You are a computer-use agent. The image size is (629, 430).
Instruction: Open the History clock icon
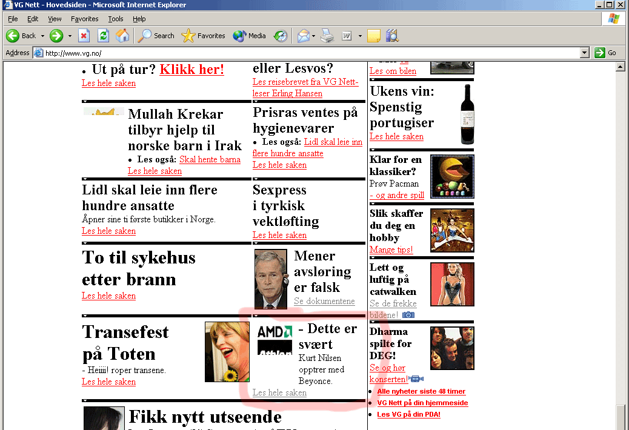pyautogui.click(x=281, y=36)
